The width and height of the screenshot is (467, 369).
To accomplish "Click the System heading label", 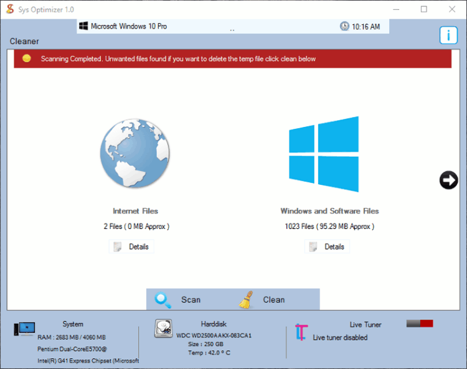I will coord(73,324).
